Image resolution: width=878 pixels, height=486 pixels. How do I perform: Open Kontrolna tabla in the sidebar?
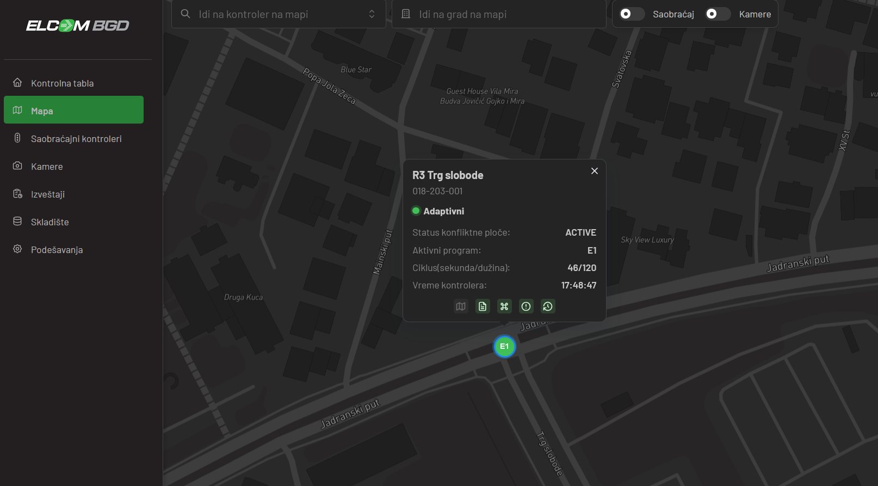point(73,83)
